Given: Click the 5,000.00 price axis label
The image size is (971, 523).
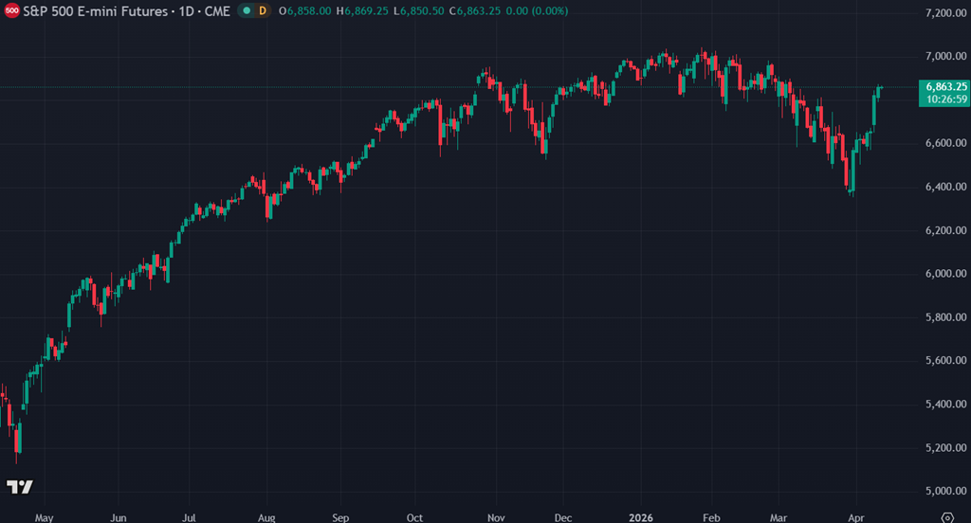Looking at the screenshot, I should [x=943, y=491].
